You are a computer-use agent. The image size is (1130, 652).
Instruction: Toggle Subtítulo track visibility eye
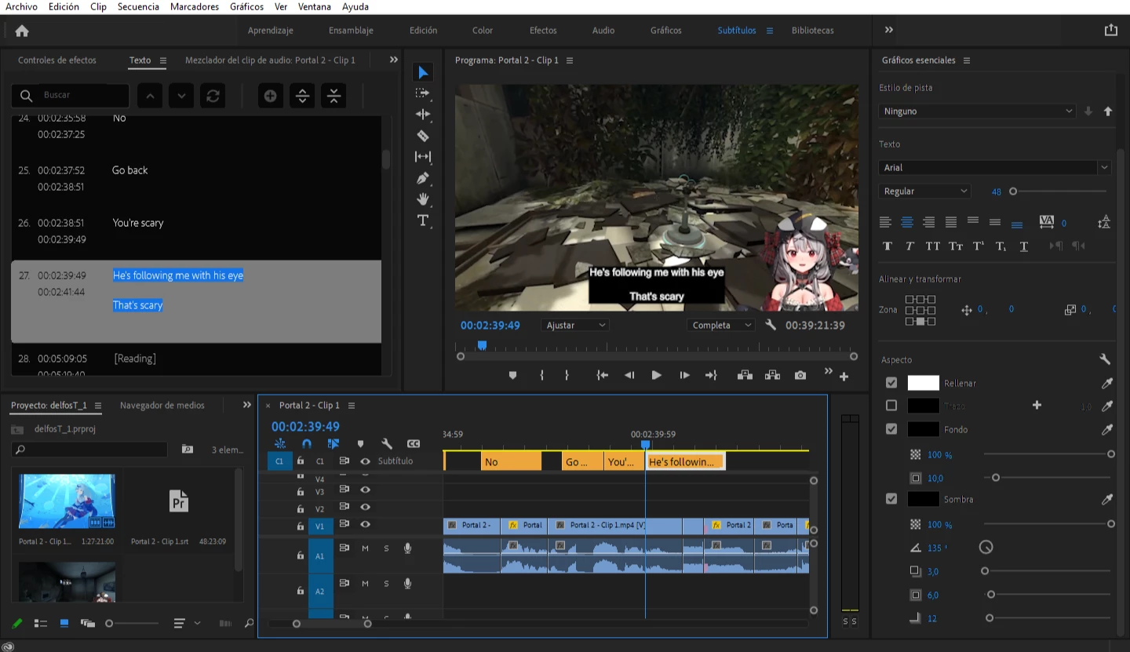pos(365,461)
